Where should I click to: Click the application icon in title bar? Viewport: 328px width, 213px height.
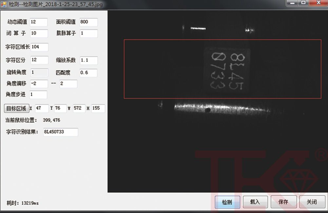[4, 3]
